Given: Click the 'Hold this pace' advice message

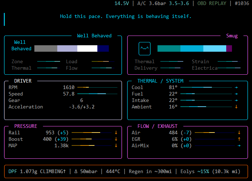Looking at the screenshot, I should pyautogui.click(x=126, y=17).
